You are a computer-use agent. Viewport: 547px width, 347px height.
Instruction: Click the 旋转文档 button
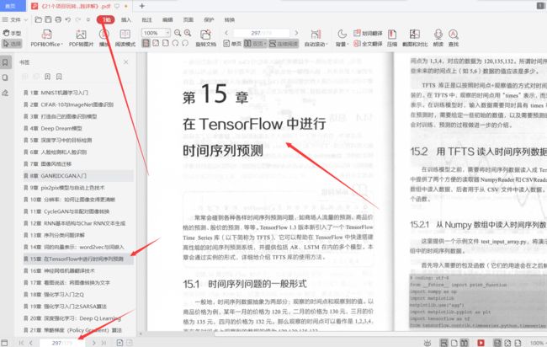(206, 39)
